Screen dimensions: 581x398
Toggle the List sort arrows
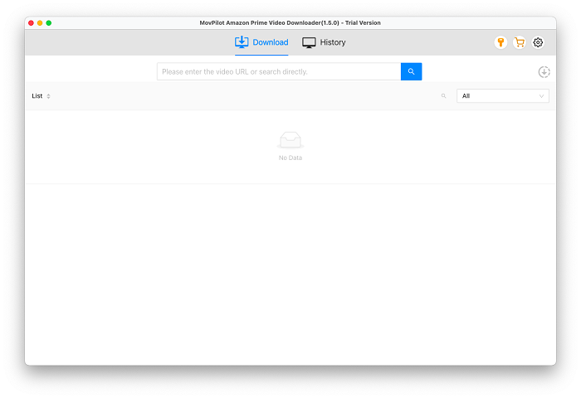48,96
